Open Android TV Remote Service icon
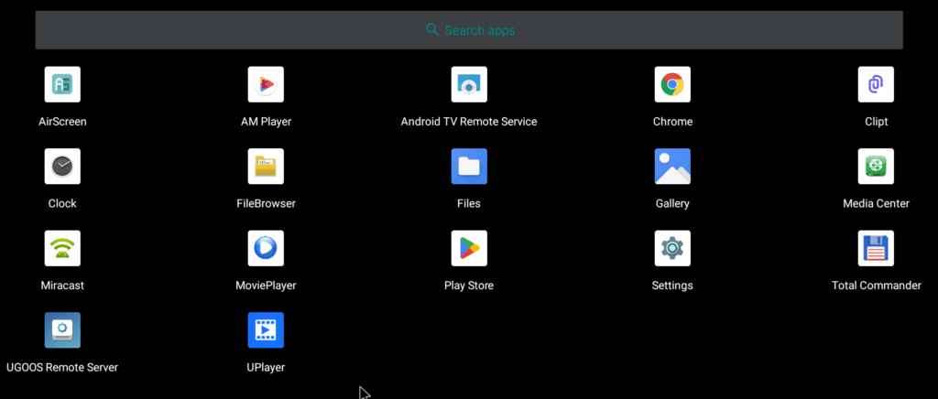The width and height of the screenshot is (938, 399). (x=469, y=85)
